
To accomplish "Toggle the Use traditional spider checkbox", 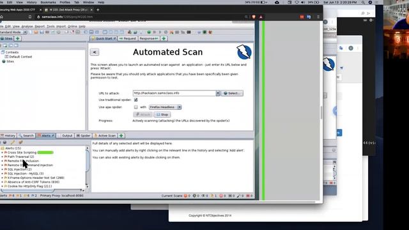I will tap(135, 100).
